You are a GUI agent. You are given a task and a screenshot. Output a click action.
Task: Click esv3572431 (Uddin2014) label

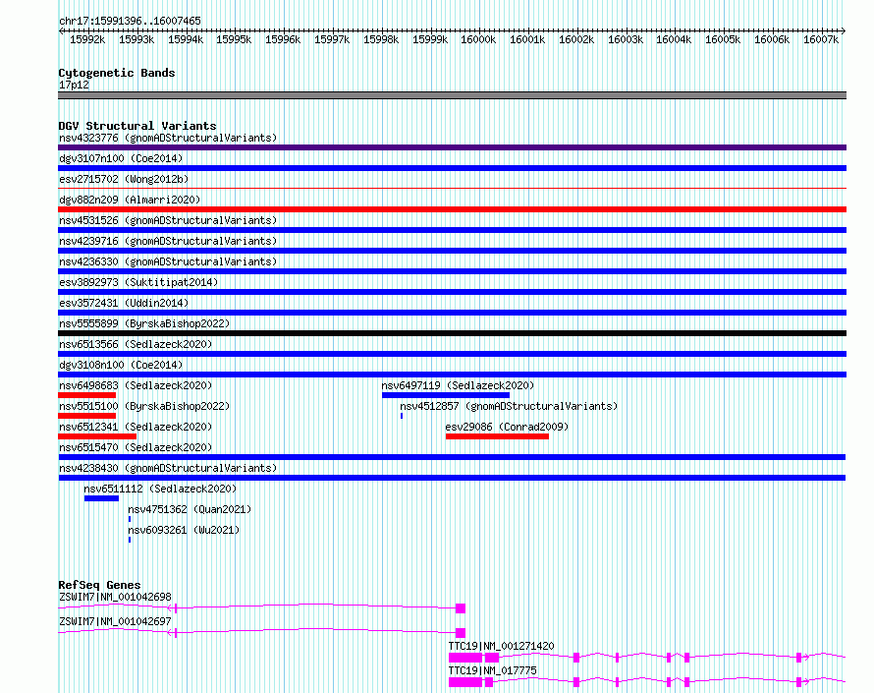point(124,303)
